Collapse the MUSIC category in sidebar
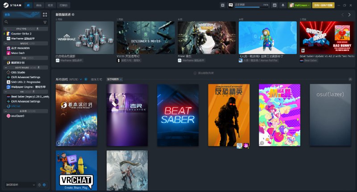The height and width of the screenshot is (192, 357). click(x=4, y=43)
